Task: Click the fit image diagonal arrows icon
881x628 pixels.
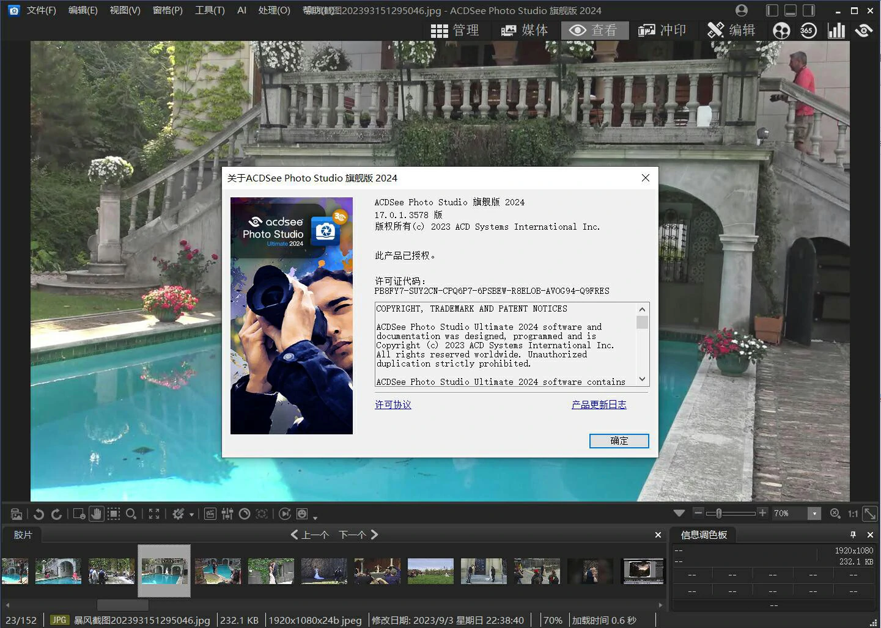Action: click(x=869, y=514)
